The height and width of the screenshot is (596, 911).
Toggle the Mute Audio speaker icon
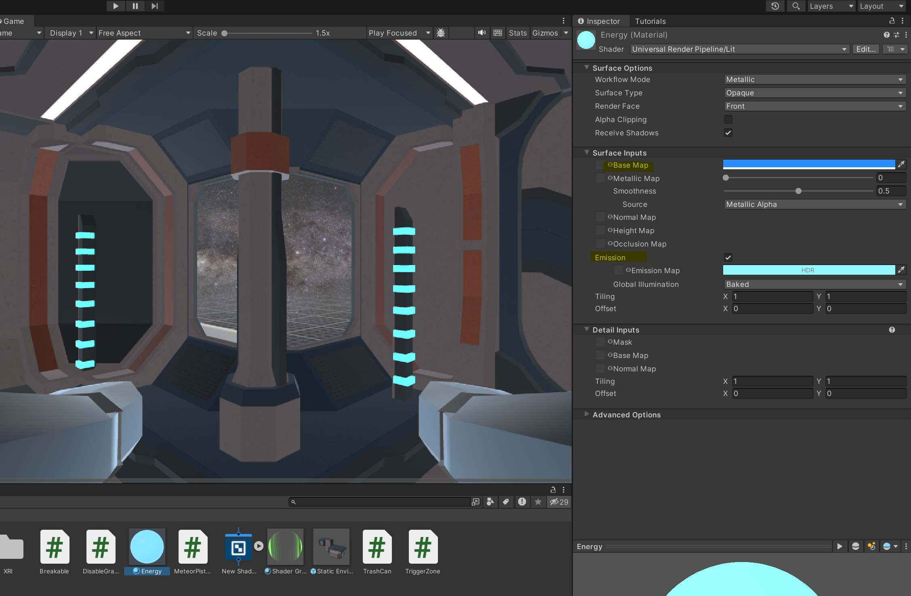point(482,33)
